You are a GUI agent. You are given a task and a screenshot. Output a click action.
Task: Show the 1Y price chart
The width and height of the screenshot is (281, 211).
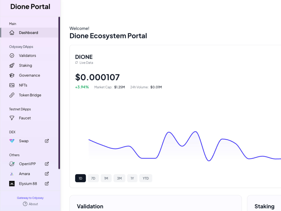tap(132, 178)
